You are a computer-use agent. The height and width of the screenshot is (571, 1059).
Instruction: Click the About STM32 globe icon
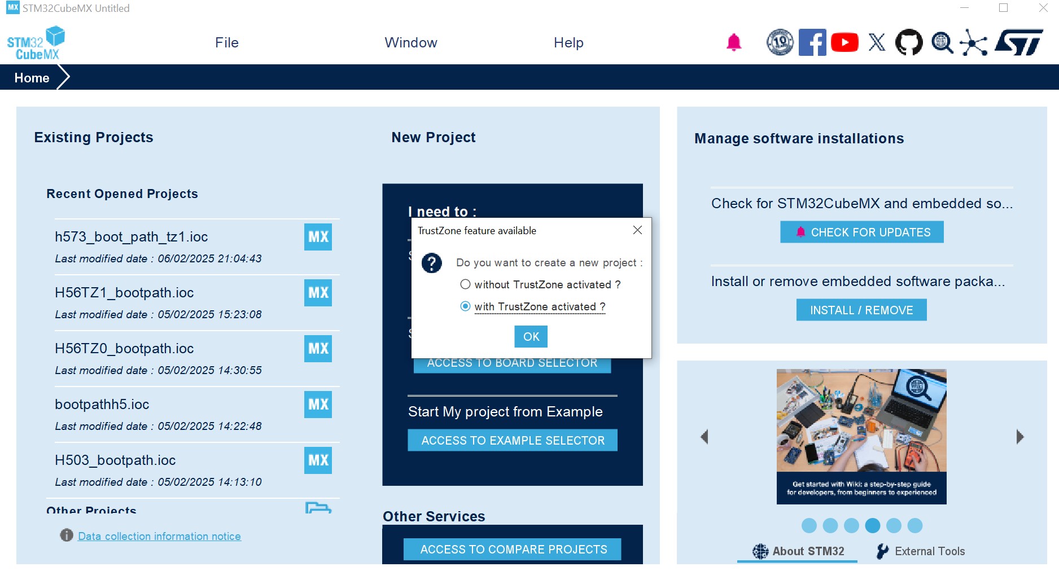760,551
